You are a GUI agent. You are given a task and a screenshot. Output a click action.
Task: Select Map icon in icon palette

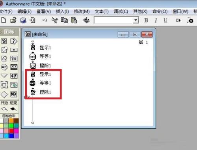[x=14, y=58]
